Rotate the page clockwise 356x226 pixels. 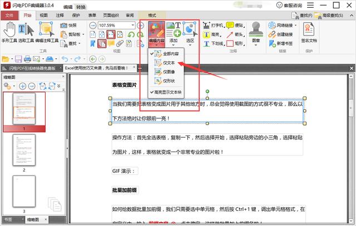coord(140,34)
